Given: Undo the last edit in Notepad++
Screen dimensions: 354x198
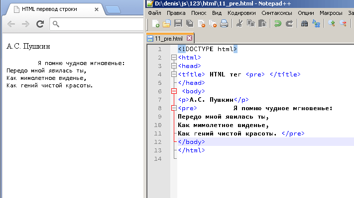Looking at the screenshot, I should (278, 24).
